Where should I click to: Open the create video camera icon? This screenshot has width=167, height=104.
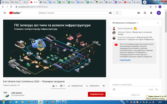click(139, 13)
